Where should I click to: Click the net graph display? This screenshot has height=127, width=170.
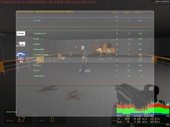coord(143,107)
